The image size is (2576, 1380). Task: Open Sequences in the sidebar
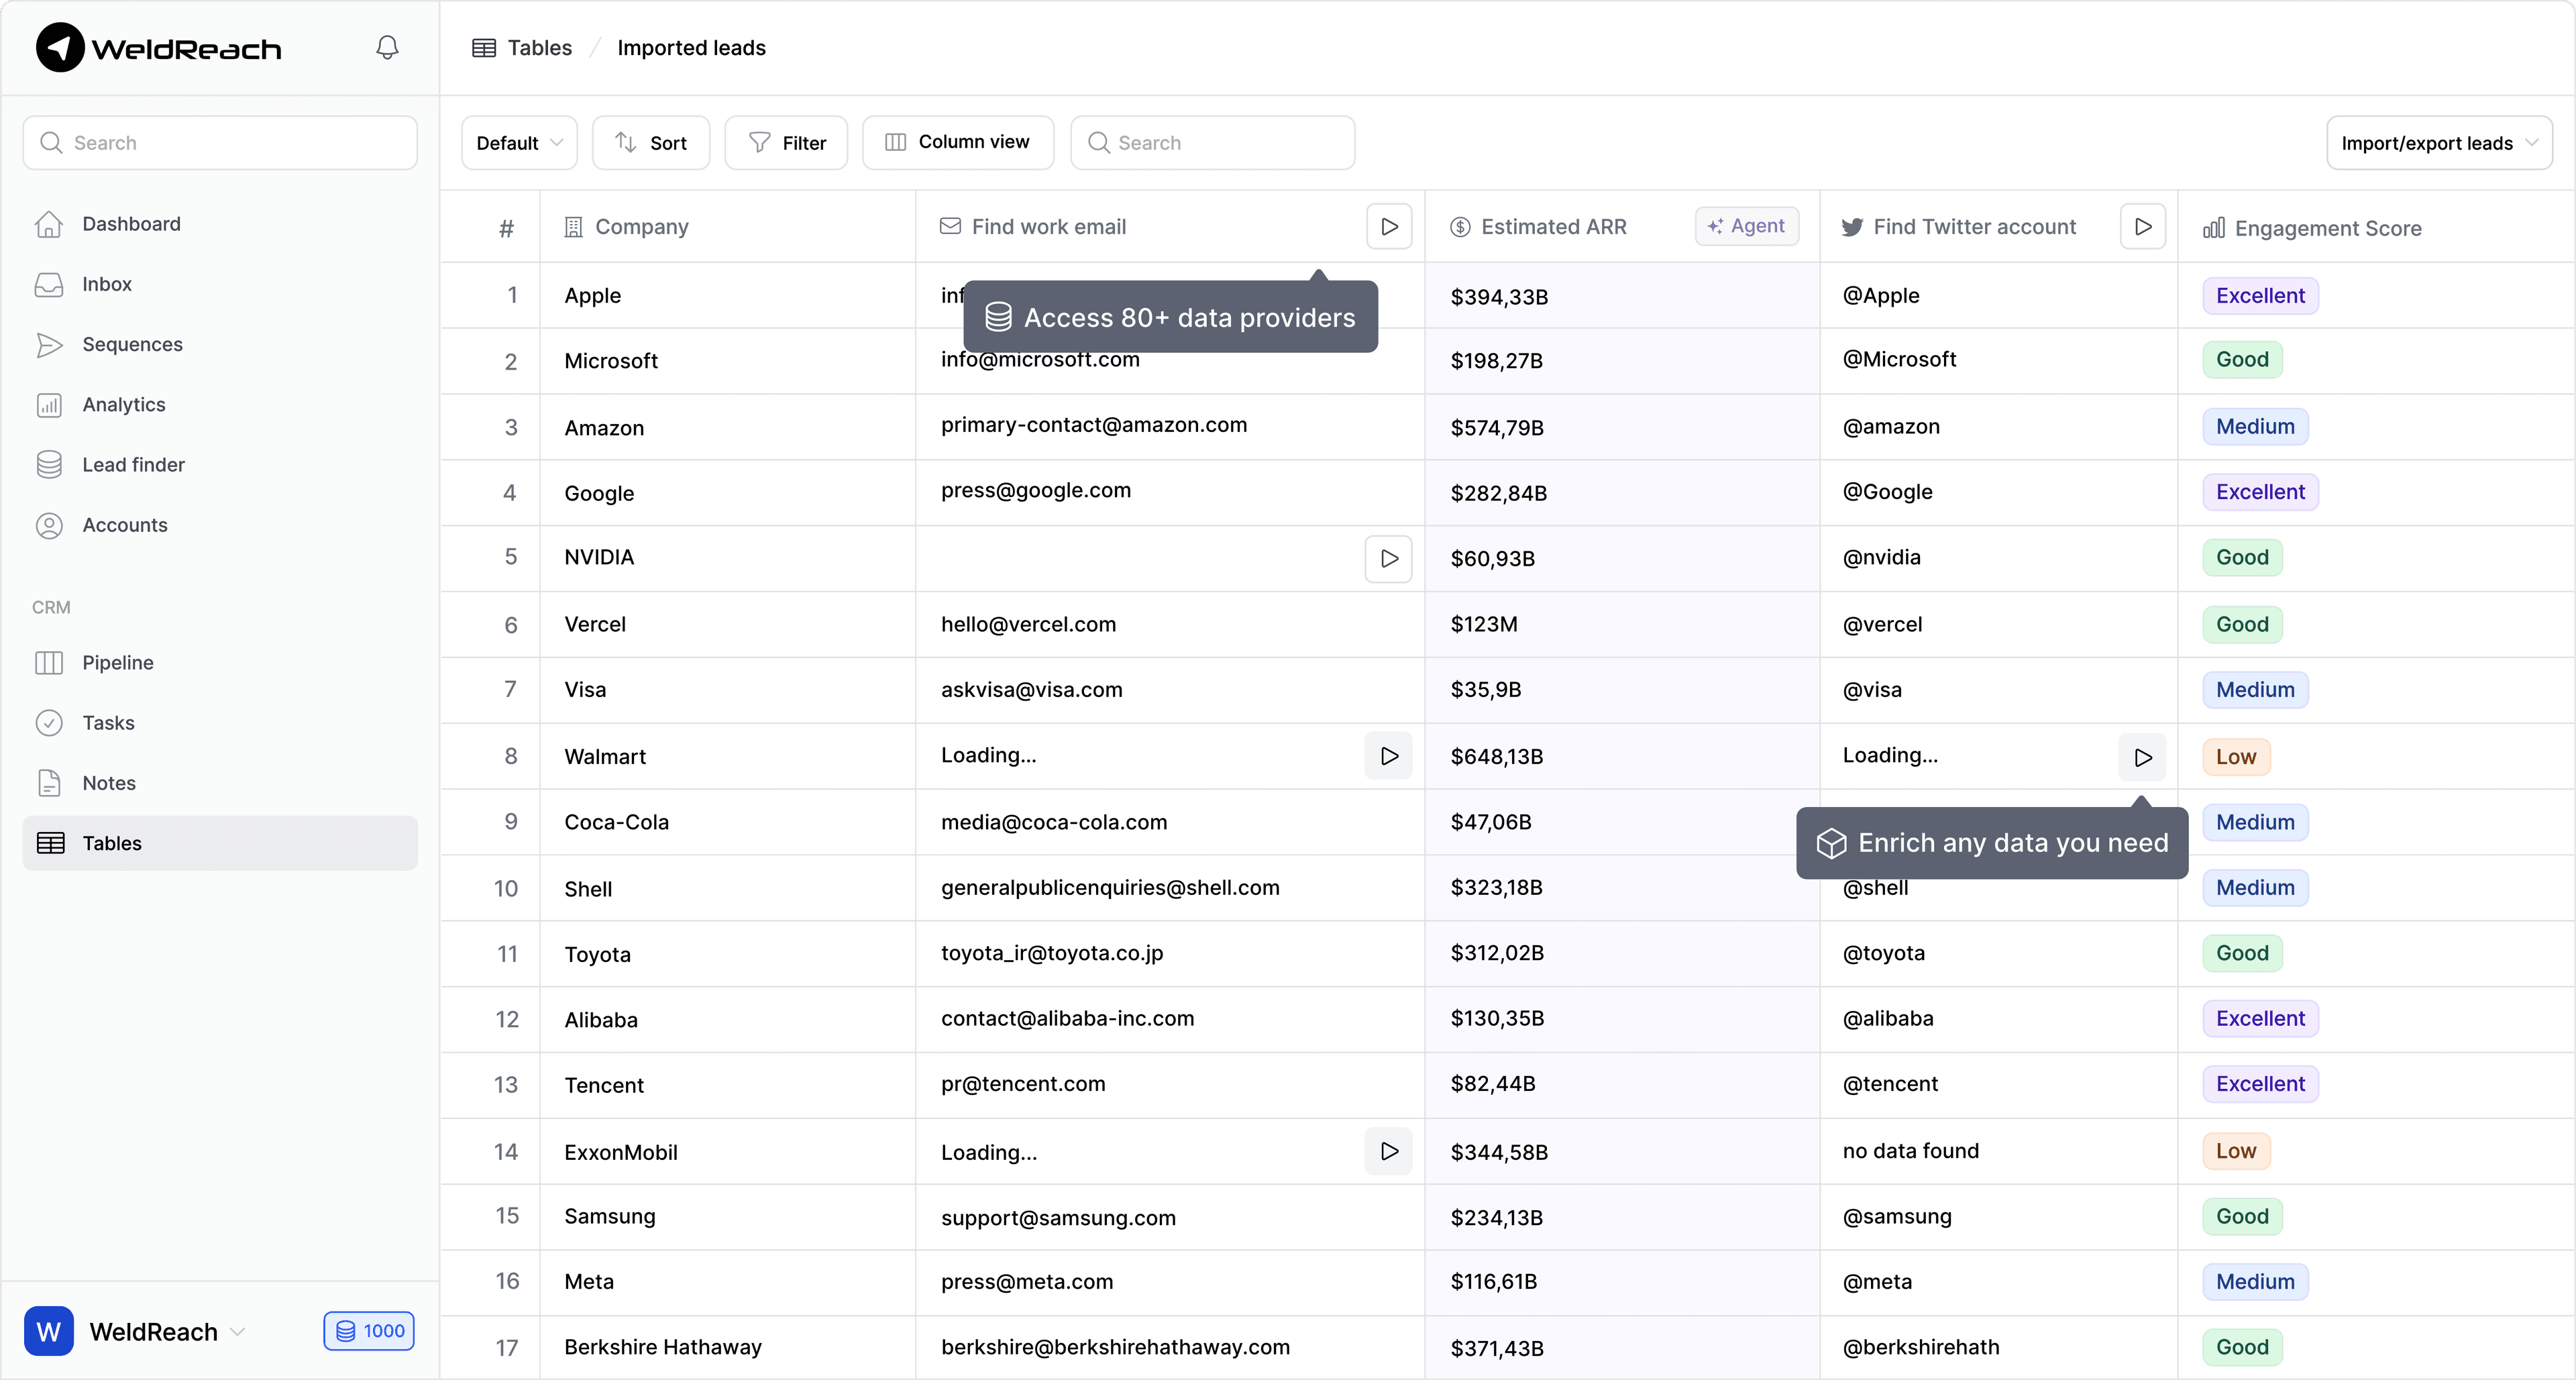pyautogui.click(x=220, y=344)
